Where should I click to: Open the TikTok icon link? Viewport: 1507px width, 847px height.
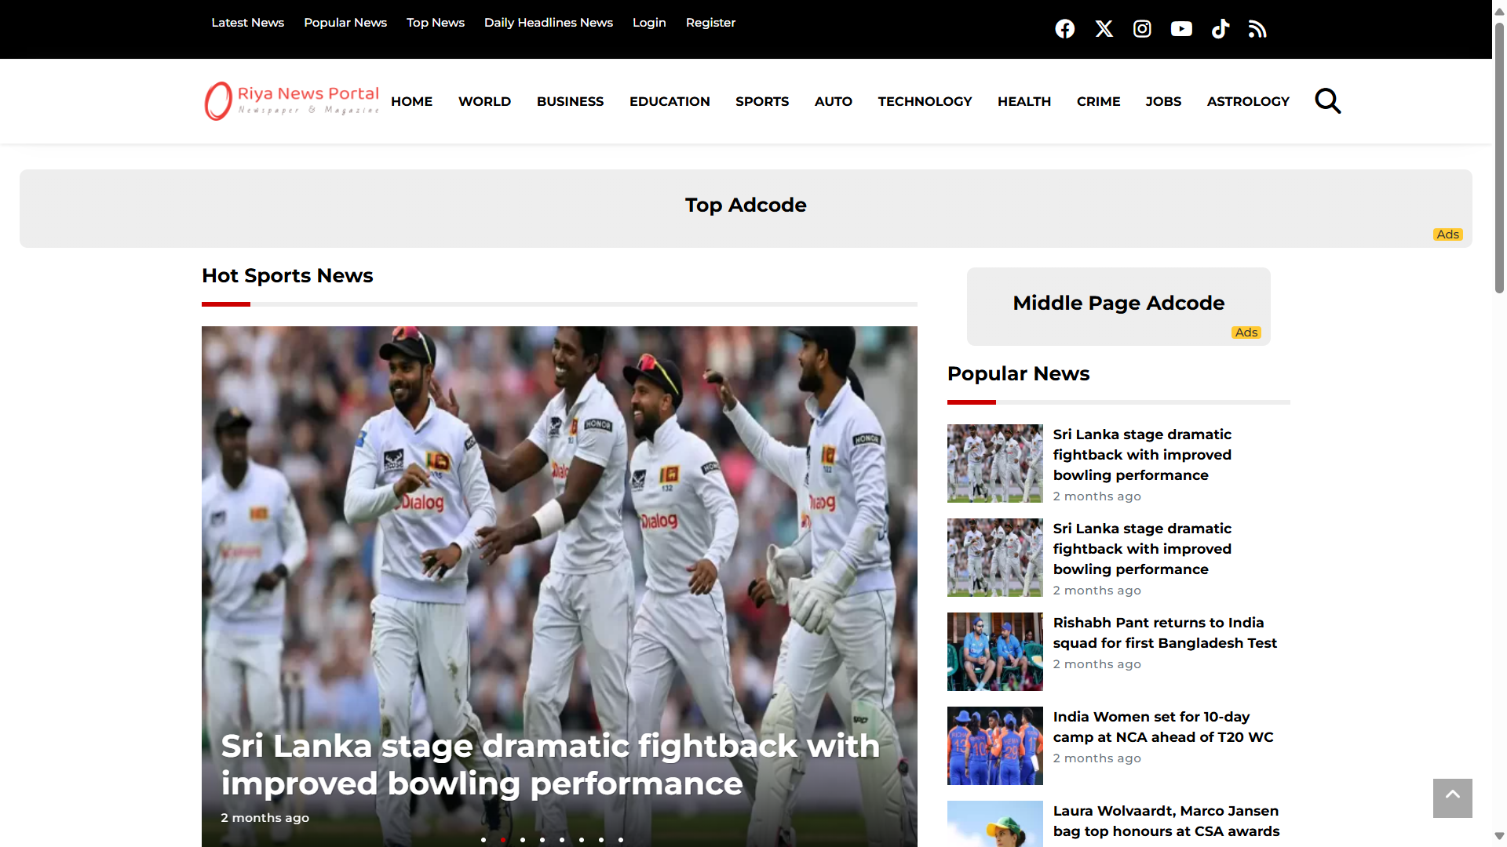pyautogui.click(x=1220, y=29)
